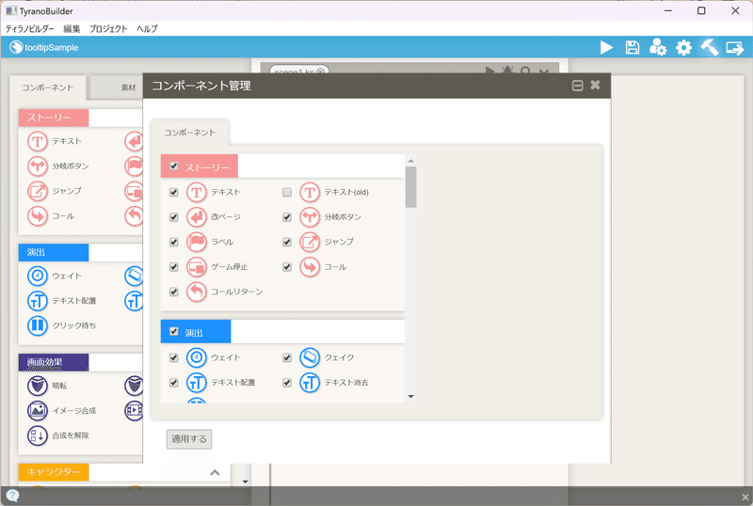This screenshot has height=506, width=753.
Task: Click the dialog list scroll-down arrow
Action: click(x=410, y=397)
